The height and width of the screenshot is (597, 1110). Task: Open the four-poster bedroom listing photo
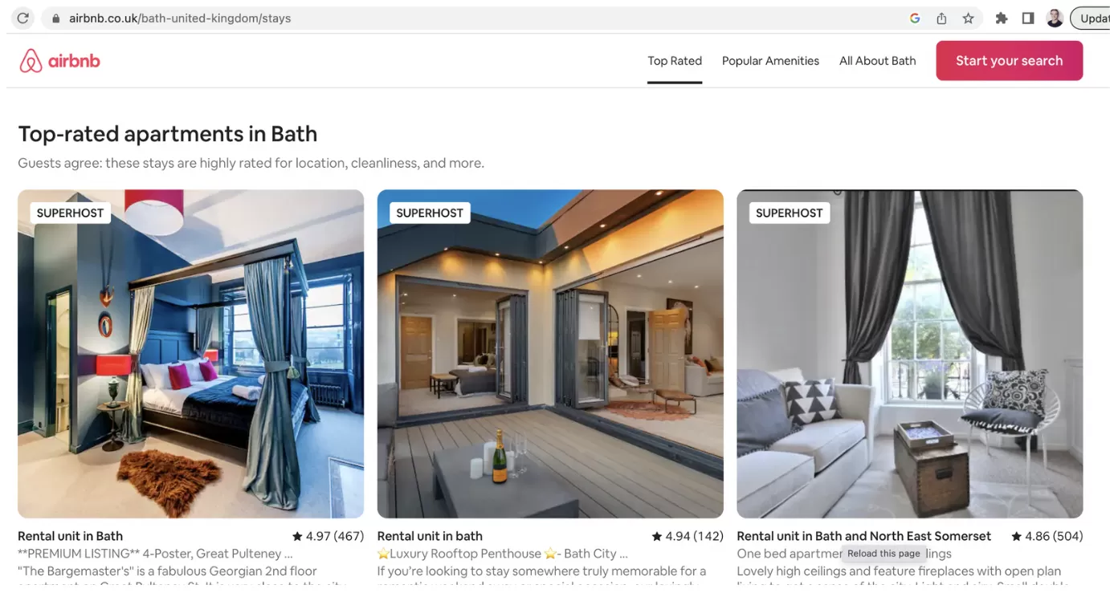pyautogui.click(x=191, y=354)
